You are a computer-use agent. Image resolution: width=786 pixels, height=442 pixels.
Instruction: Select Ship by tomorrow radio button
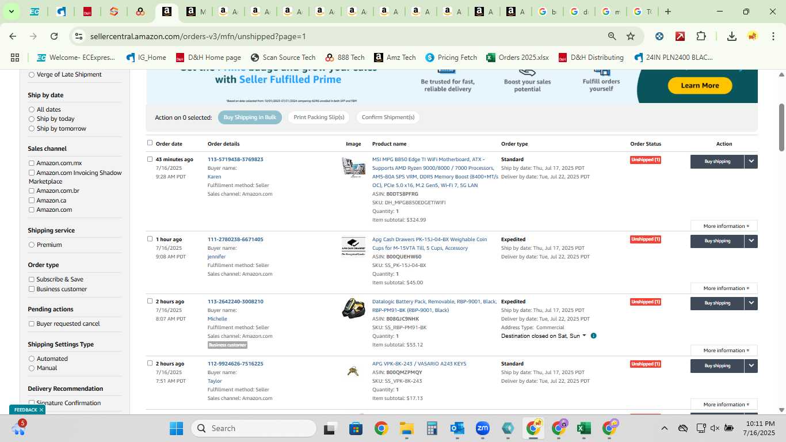[x=32, y=128]
